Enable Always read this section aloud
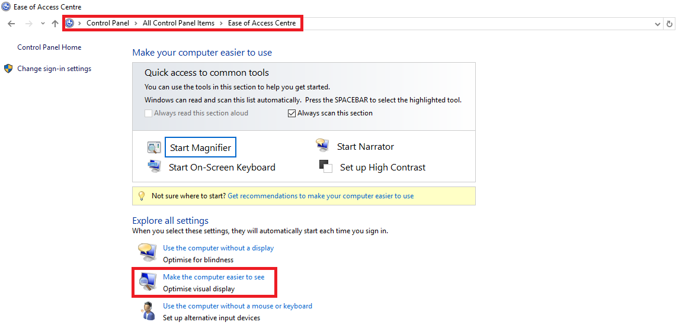This screenshot has width=679, height=325. (149, 114)
